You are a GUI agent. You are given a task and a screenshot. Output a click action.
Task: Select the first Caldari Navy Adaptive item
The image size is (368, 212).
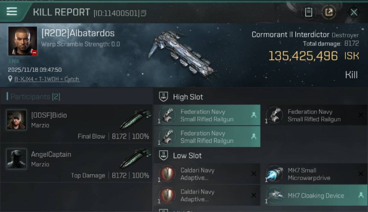pos(207,174)
